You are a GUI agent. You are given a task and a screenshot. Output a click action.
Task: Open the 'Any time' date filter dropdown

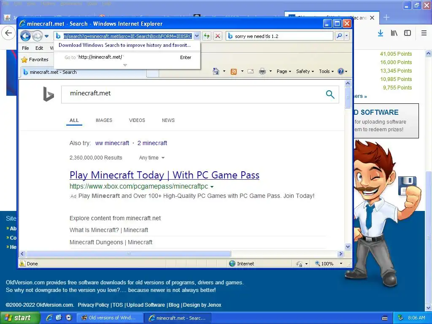click(x=152, y=158)
